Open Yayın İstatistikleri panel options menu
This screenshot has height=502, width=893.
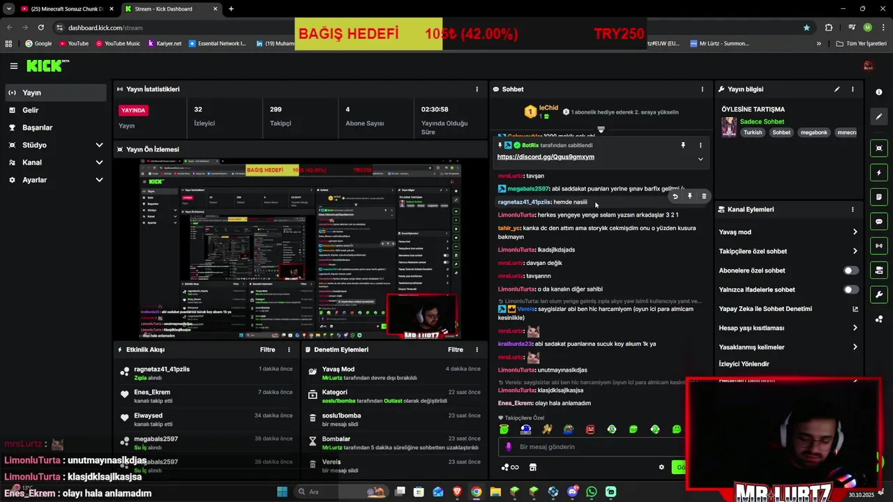(477, 89)
